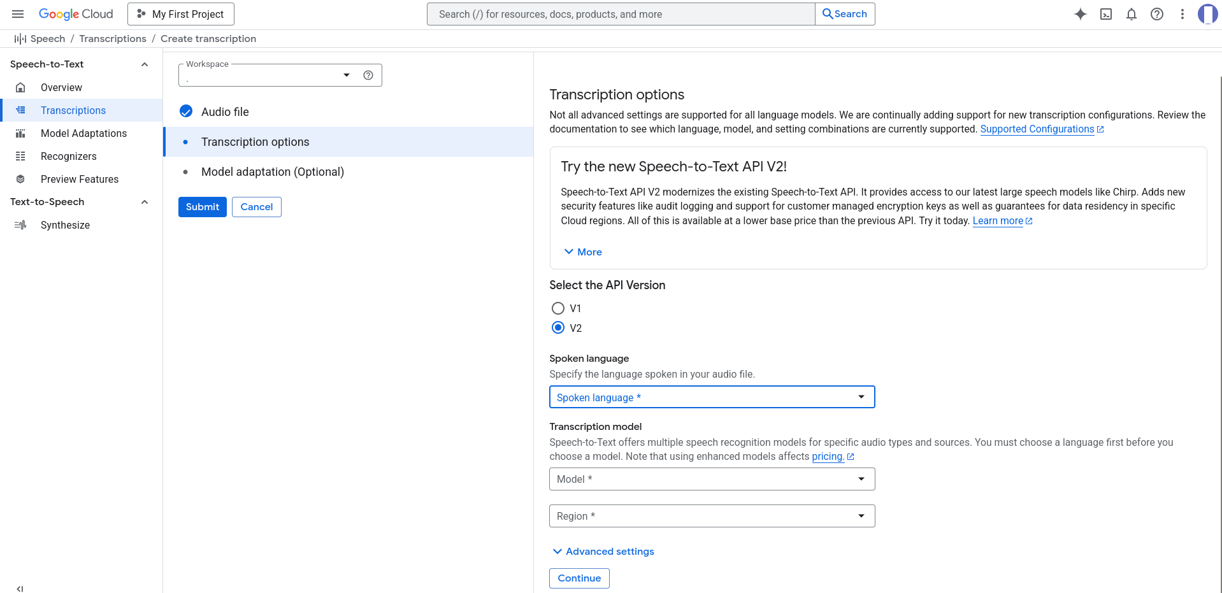Collapse the Speech-to-Text sidebar section
The height and width of the screenshot is (593, 1222).
pyautogui.click(x=145, y=64)
